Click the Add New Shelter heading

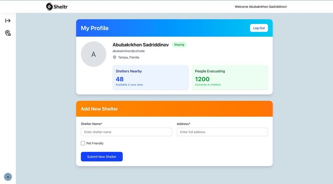tap(100, 109)
